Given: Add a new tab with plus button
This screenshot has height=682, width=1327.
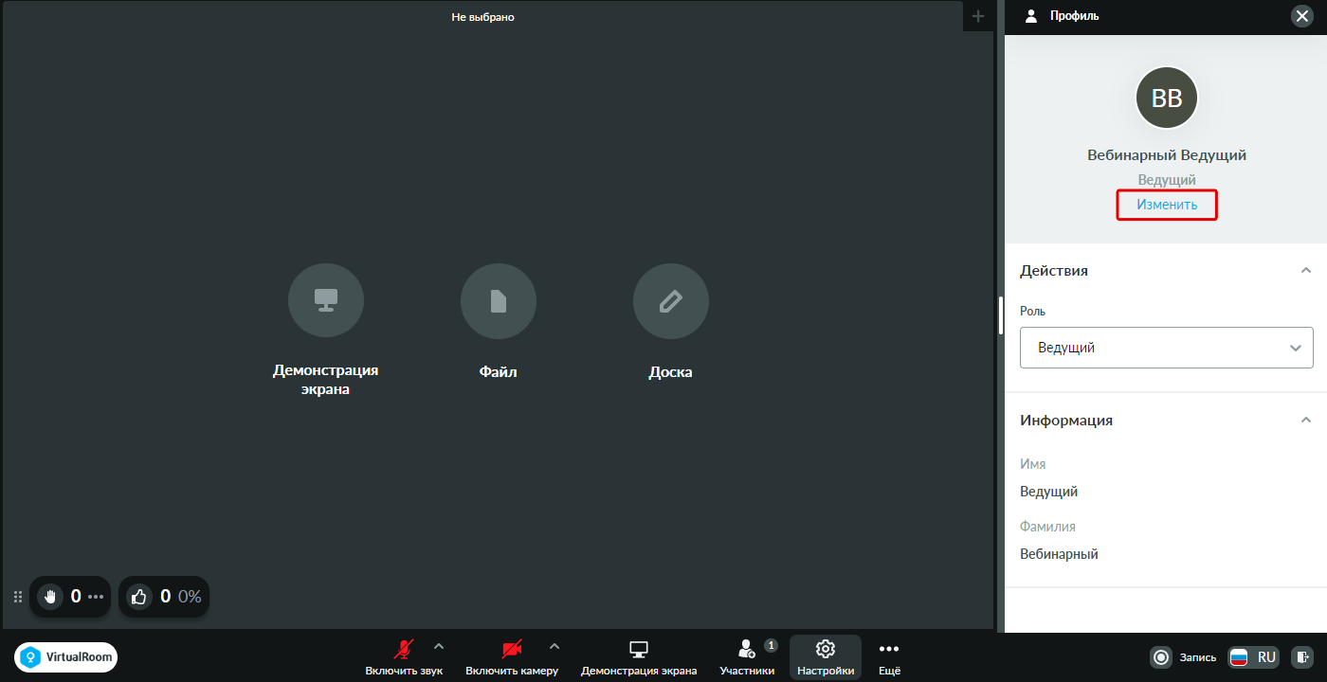Looking at the screenshot, I should tap(978, 16).
